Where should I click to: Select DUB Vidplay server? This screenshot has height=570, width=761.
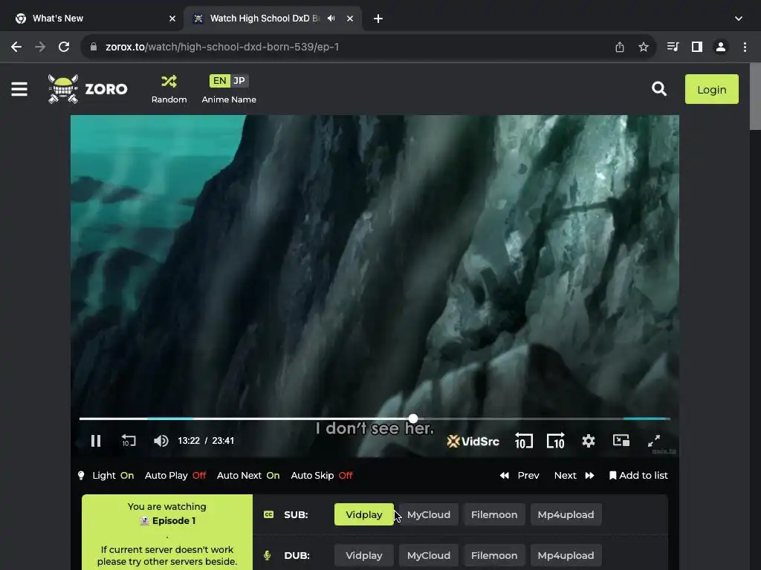coord(364,555)
